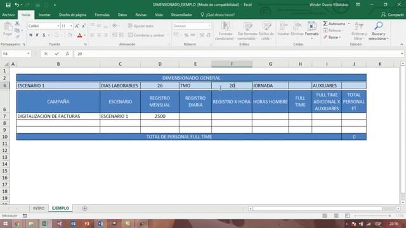Open the Archivo menu tab
The width and height of the screenshot is (406, 228).
pos(8,15)
